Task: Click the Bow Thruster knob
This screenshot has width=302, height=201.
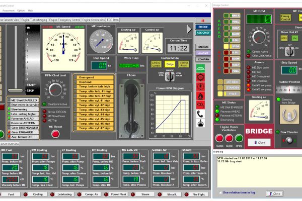Action: 289,140
